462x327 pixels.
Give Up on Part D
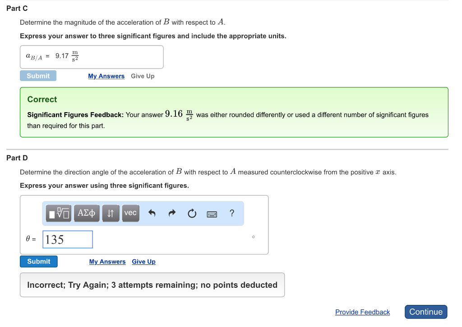click(x=143, y=262)
